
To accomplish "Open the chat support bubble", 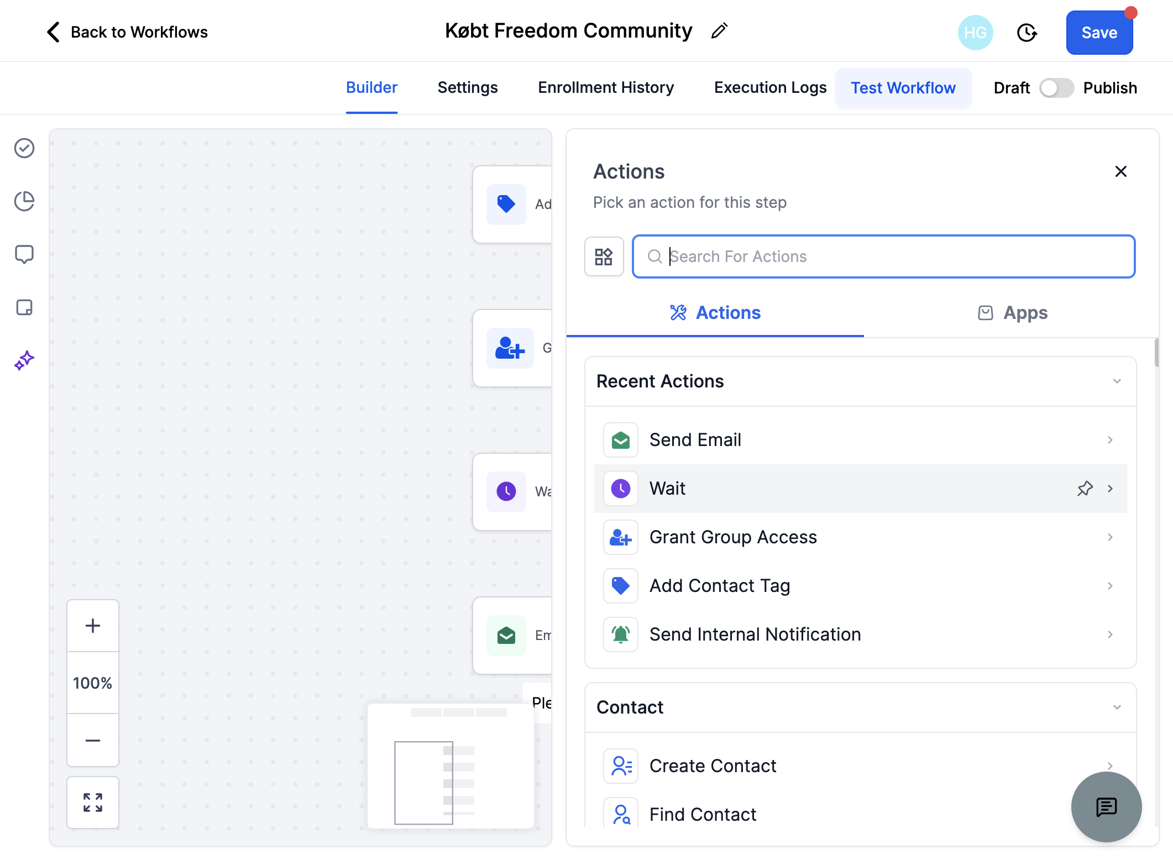I will coord(1106,807).
